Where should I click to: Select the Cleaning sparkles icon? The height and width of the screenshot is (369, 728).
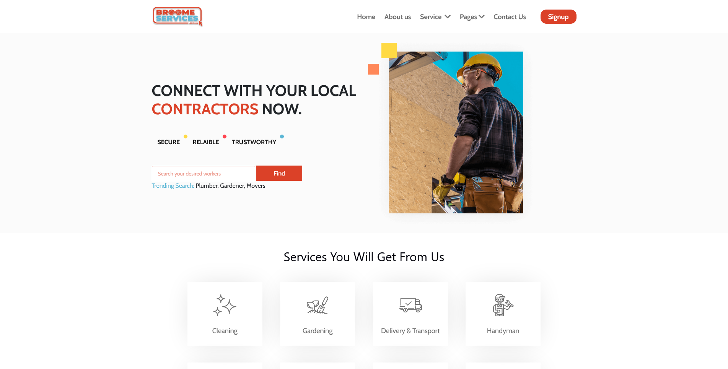pos(225,305)
